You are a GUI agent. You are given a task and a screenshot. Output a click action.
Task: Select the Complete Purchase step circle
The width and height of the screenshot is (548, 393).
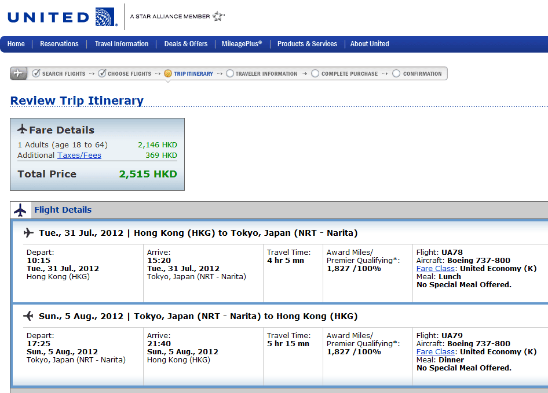(x=315, y=73)
